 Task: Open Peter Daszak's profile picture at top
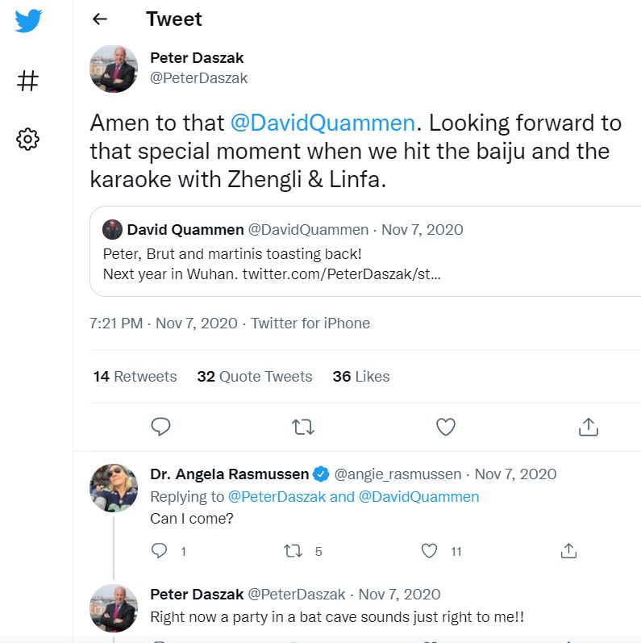click(113, 69)
